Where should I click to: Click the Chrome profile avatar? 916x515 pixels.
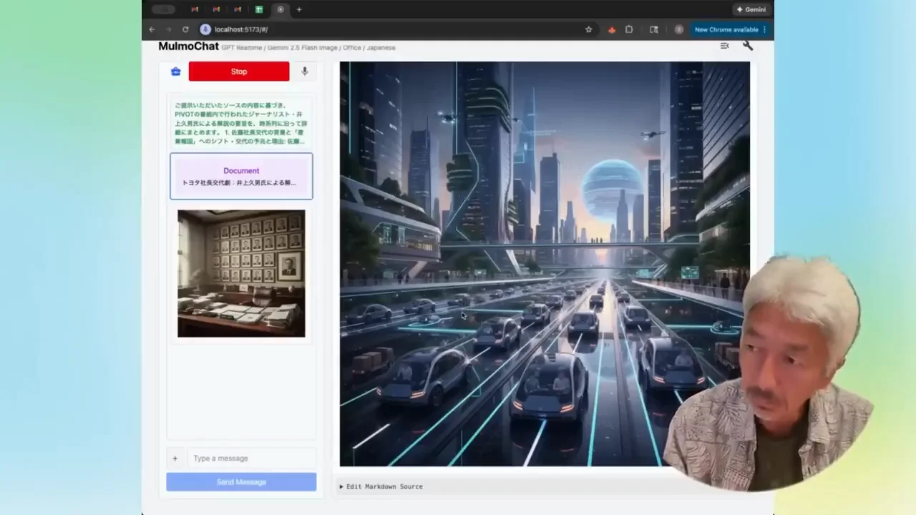[678, 29]
